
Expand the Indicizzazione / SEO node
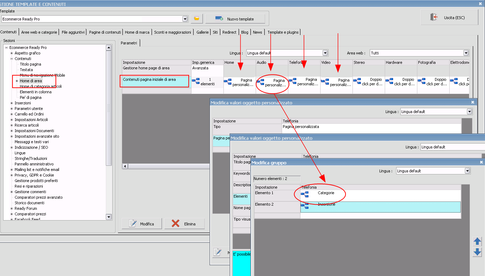[11, 147]
